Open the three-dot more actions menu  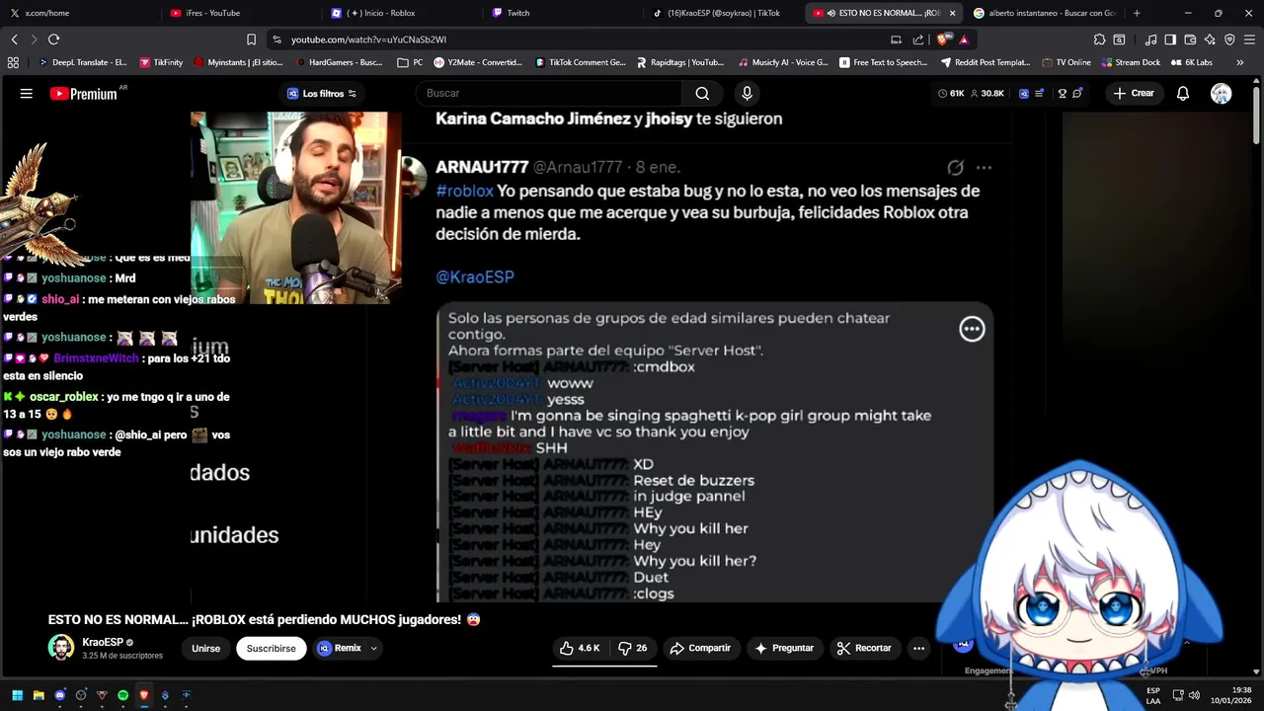tap(918, 648)
